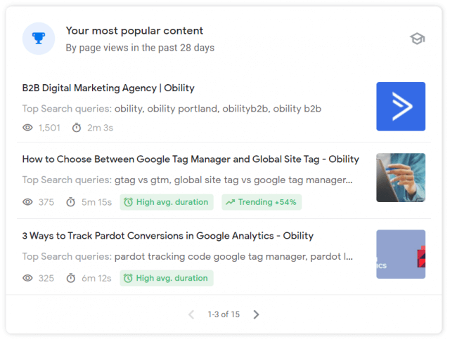Click the blue arrow thumbnail for Obility homepage

401,107
